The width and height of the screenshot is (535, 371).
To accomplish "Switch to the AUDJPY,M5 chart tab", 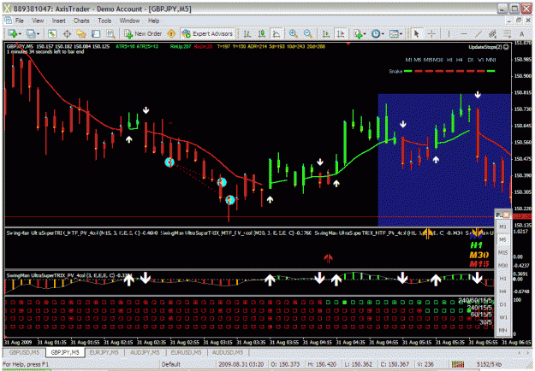I will click(x=145, y=352).
